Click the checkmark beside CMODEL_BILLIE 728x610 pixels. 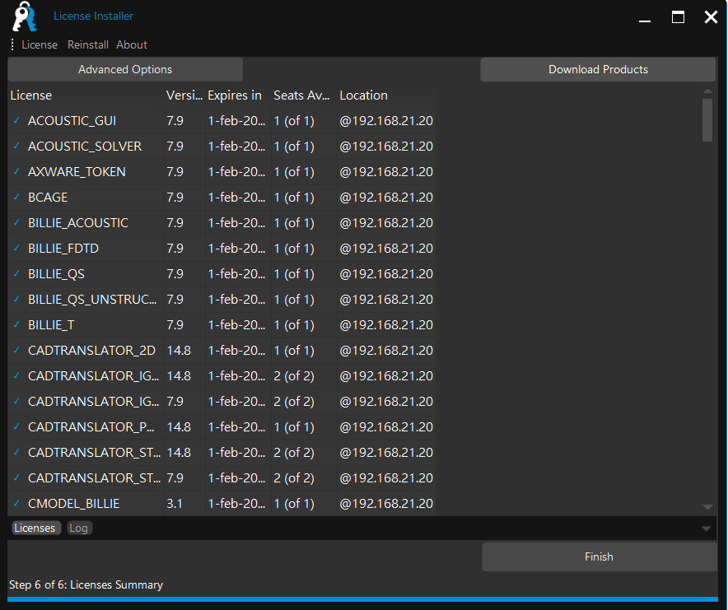[x=16, y=504]
